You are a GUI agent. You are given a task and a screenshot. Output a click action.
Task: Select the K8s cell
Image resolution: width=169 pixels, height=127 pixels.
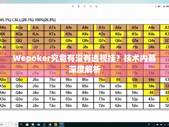pos(85,34)
